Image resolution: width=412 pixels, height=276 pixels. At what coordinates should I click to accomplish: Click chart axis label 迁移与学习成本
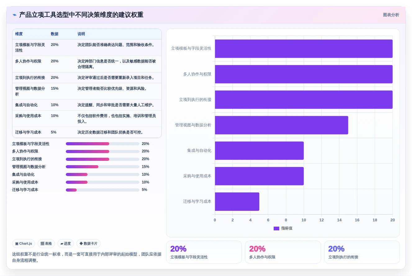click(x=197, y=201)
